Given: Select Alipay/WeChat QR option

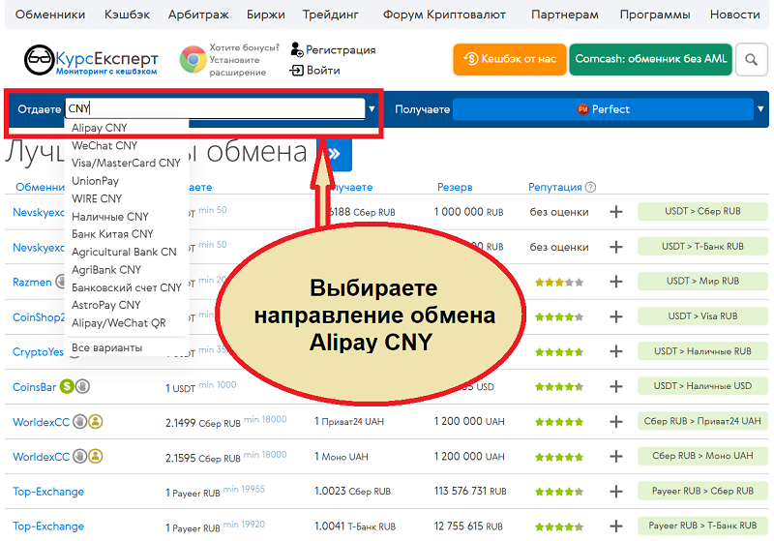Looking at the screenshot, I should click(118, 323).
